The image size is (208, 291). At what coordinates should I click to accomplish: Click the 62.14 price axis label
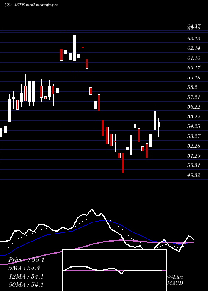point(194,48)
